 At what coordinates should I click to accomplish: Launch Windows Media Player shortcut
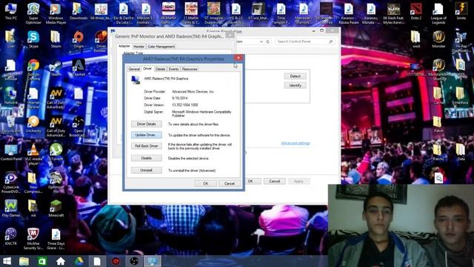click(56, 13)
